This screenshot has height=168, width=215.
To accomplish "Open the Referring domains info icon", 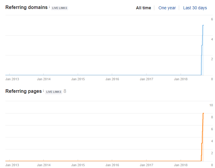I will point(49,7).
